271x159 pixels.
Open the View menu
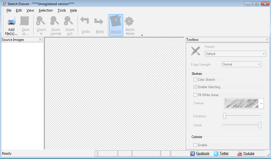tap(30, 10)
